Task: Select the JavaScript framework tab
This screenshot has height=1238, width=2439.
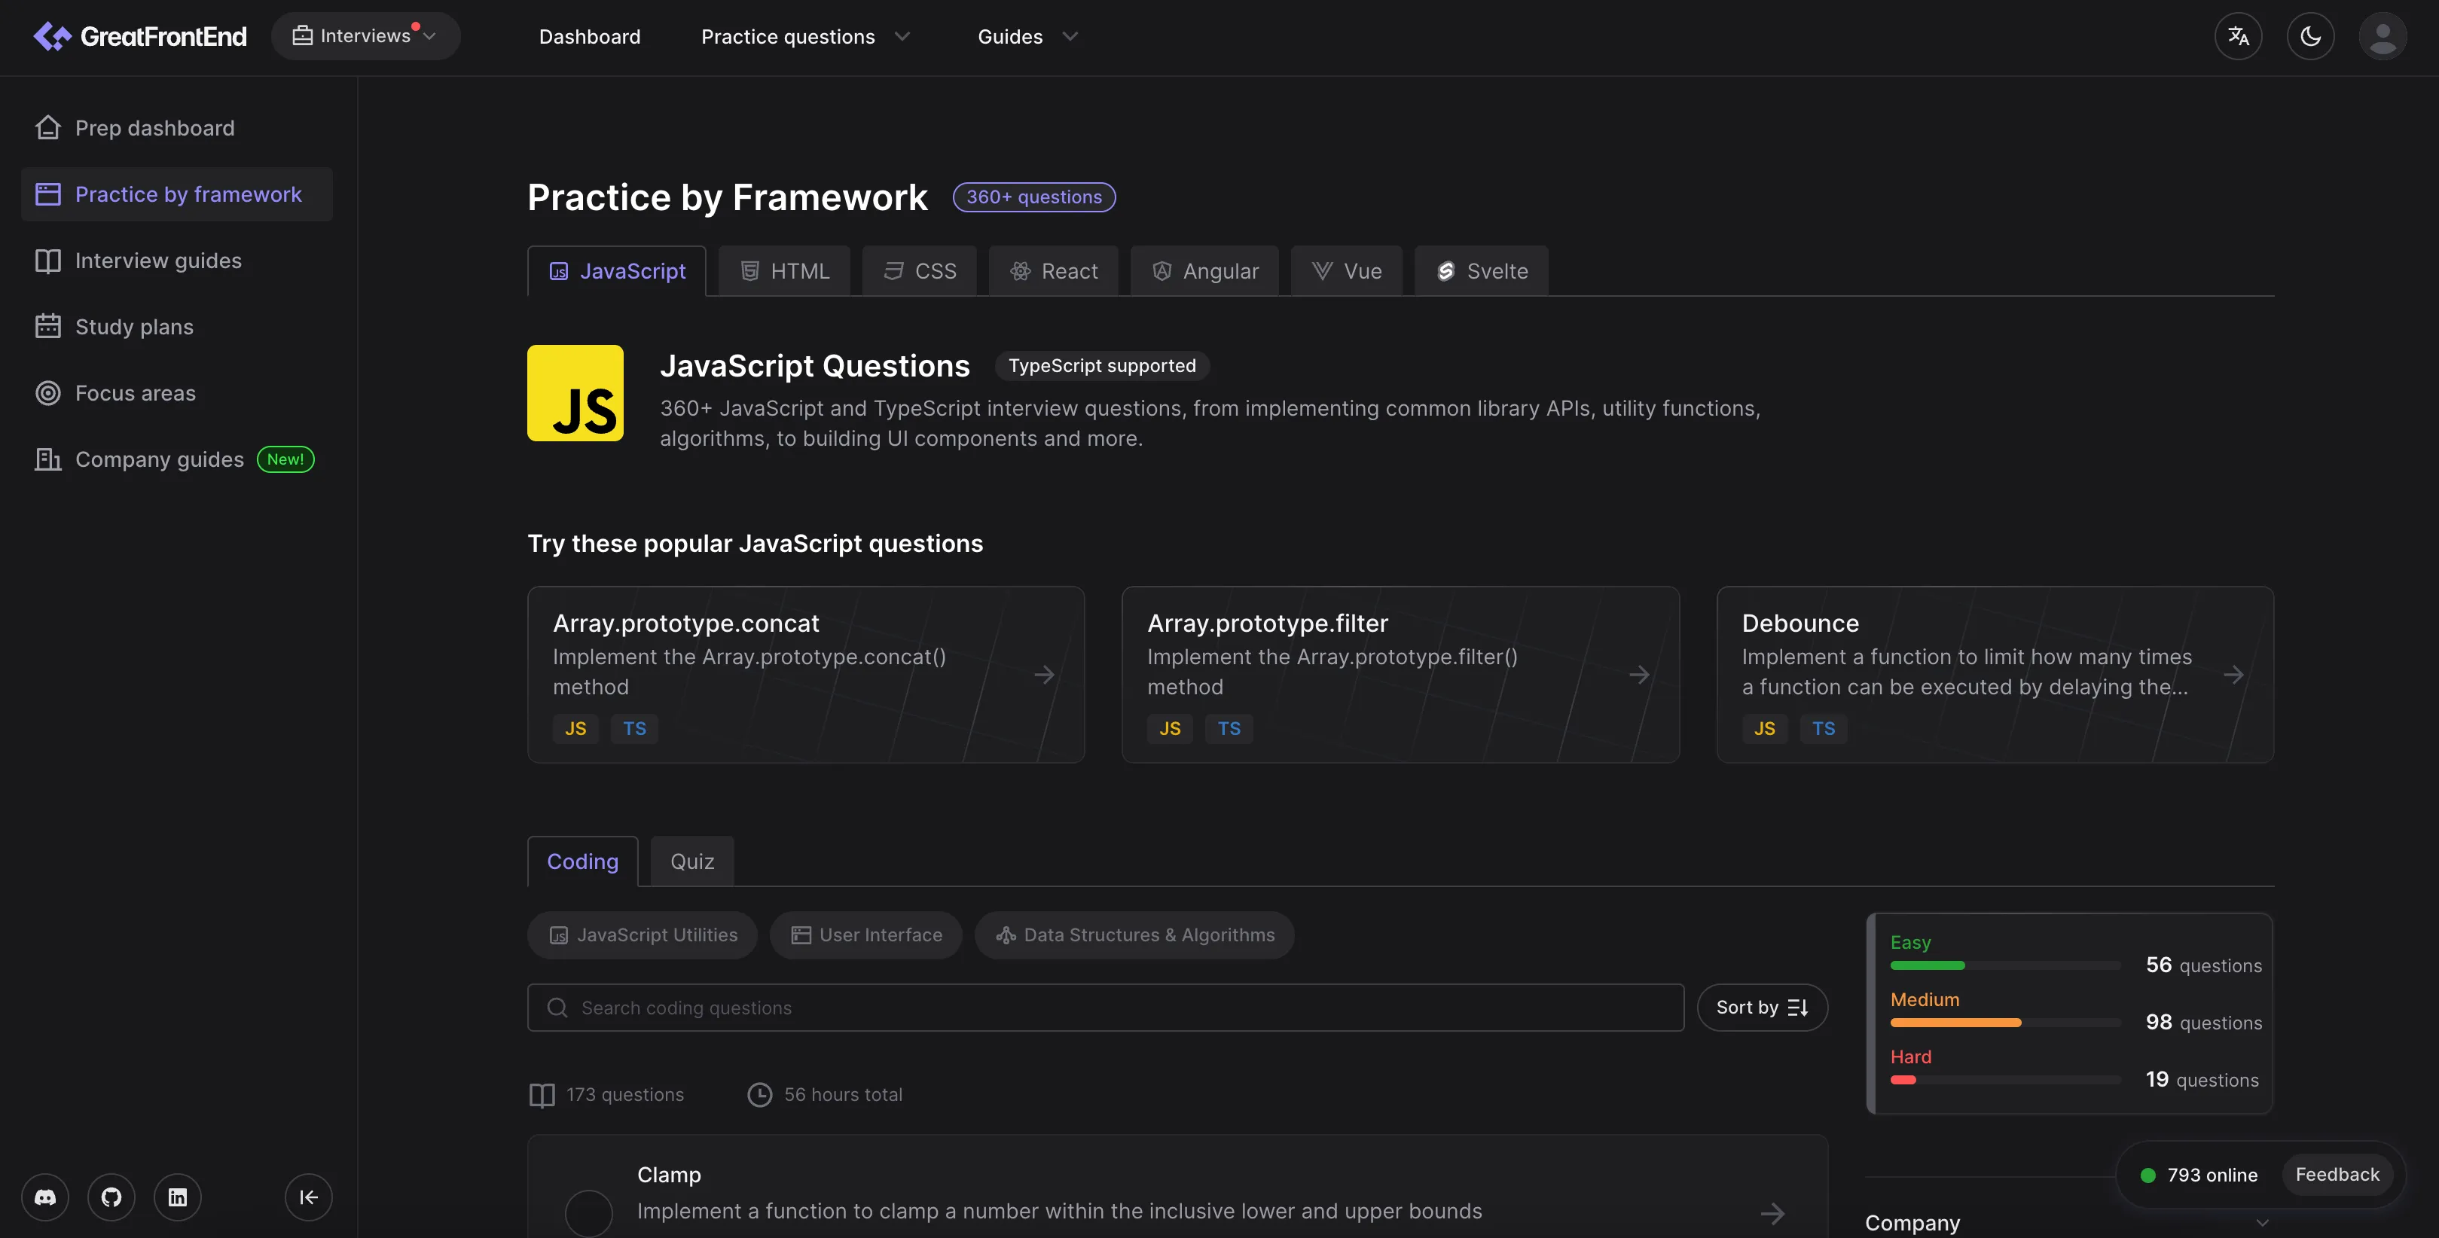Action: (x=616, y=270)
